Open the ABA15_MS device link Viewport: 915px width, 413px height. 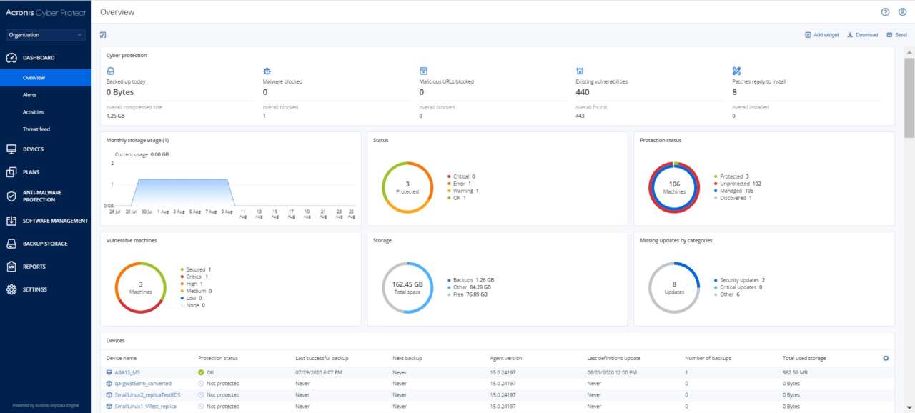coord(127,372)
